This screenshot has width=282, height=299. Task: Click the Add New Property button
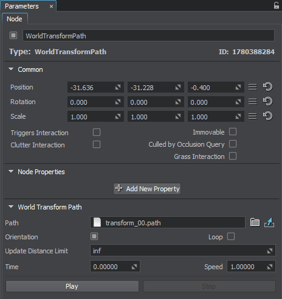tap(147, 189)
